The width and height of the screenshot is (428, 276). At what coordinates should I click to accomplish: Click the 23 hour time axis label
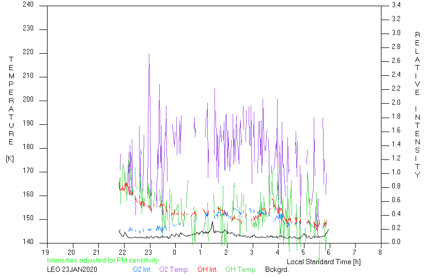(x=148, y=253)
